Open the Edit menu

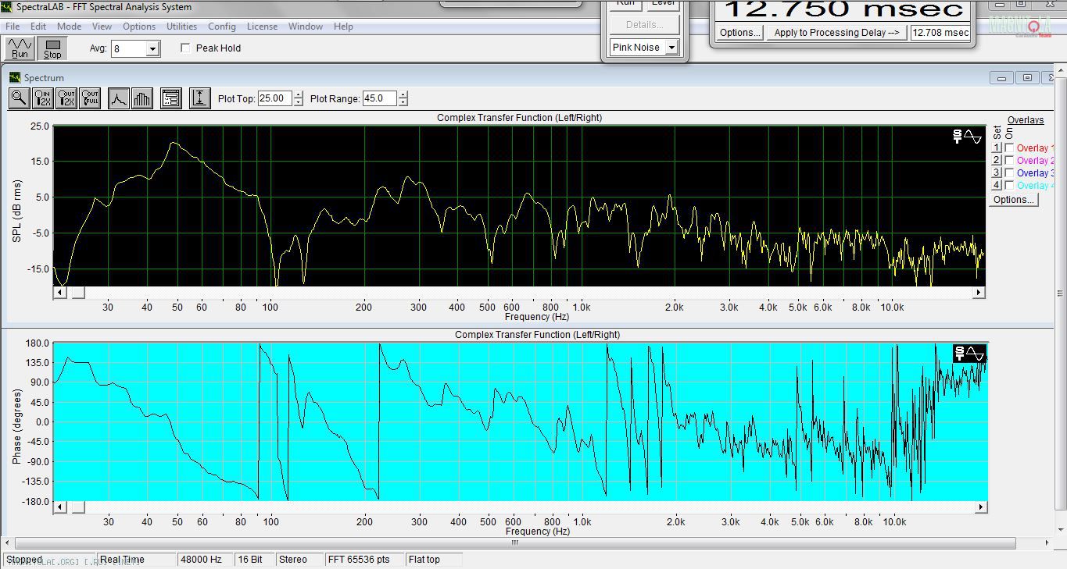[38, 27]
